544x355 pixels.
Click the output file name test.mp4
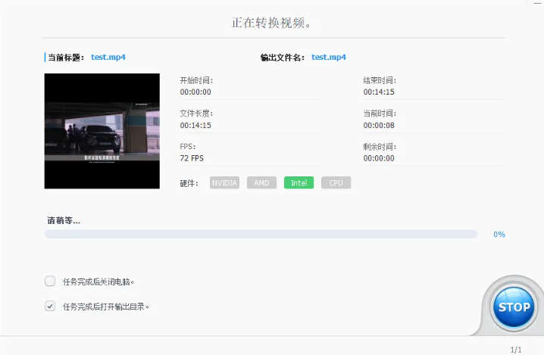pyautogui.click(x=329, y=58)
